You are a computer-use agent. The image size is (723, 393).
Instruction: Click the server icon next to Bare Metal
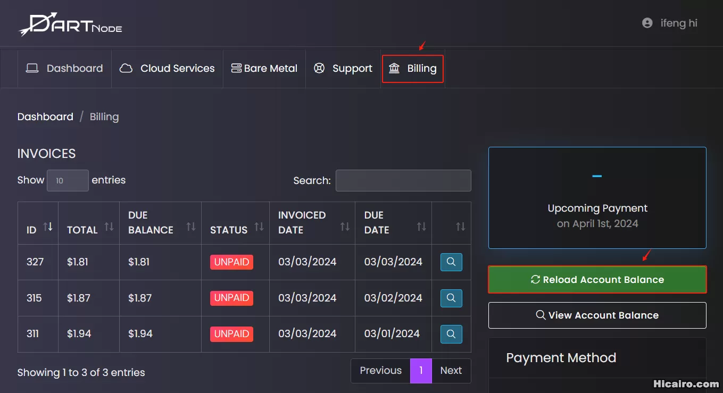point(236,69)
